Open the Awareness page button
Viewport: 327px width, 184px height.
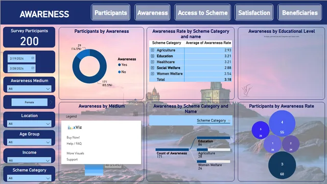point(152,13)
